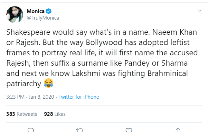Click the name 'Naeem Khan' in the tweet
The height and width of the screenshot is (132, 208).
(x=174, y=32)
